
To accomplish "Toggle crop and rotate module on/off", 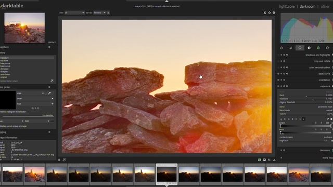I will 278,61.
